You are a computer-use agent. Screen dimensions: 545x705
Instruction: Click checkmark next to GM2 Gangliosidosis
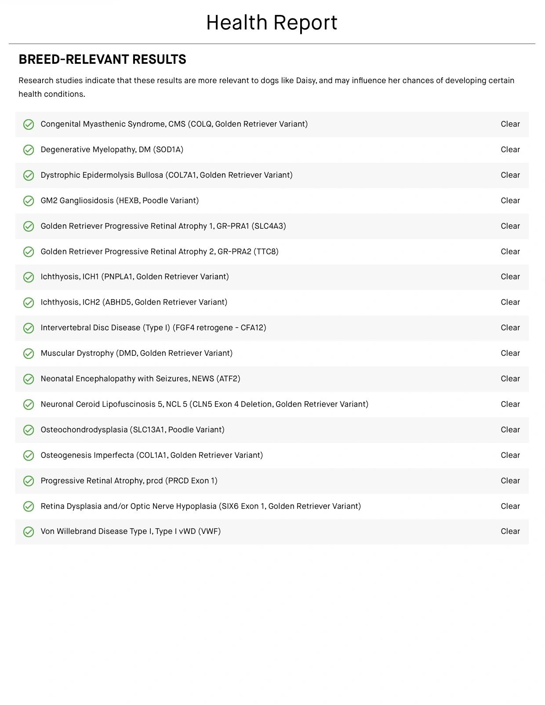click(29, 201)
